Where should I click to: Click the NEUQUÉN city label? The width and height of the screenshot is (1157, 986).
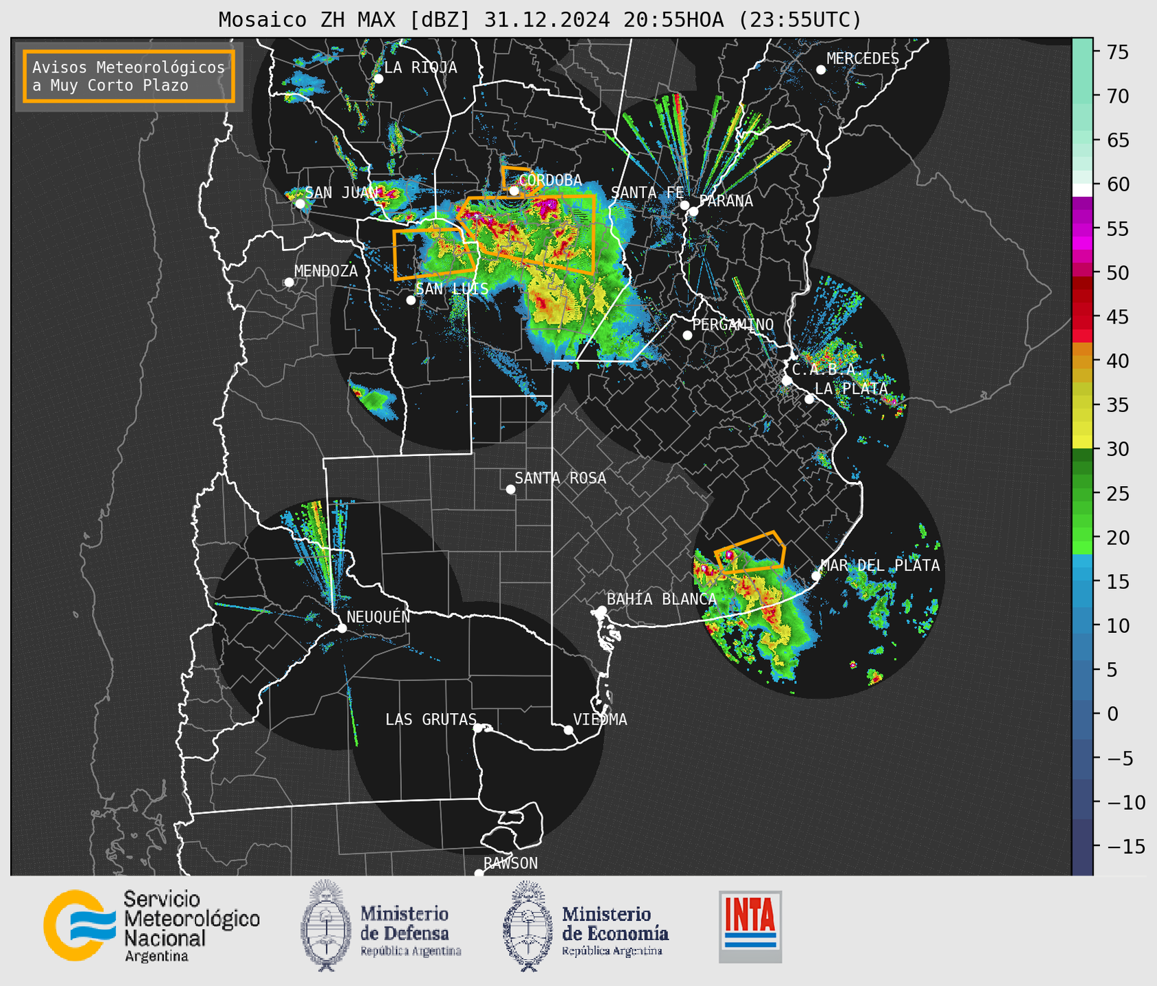[x=378, y=616]
